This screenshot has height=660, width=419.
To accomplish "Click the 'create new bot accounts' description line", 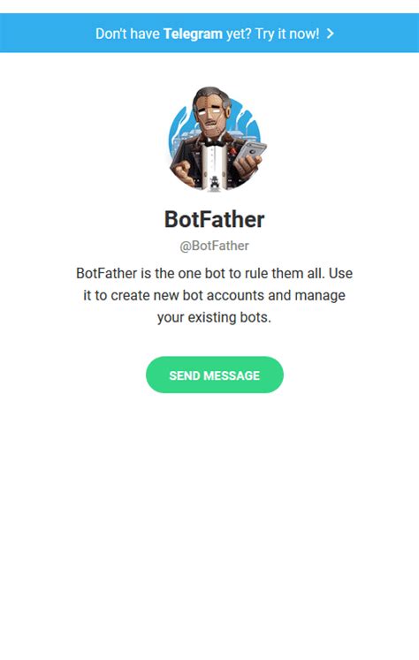I will point(214,295).
